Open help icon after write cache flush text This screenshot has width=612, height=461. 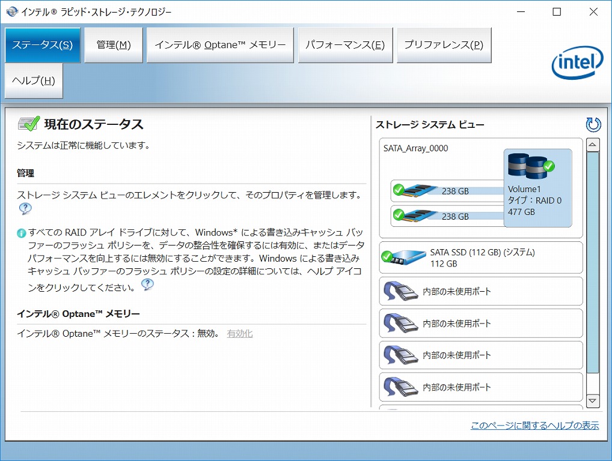[x=147, y=285]
